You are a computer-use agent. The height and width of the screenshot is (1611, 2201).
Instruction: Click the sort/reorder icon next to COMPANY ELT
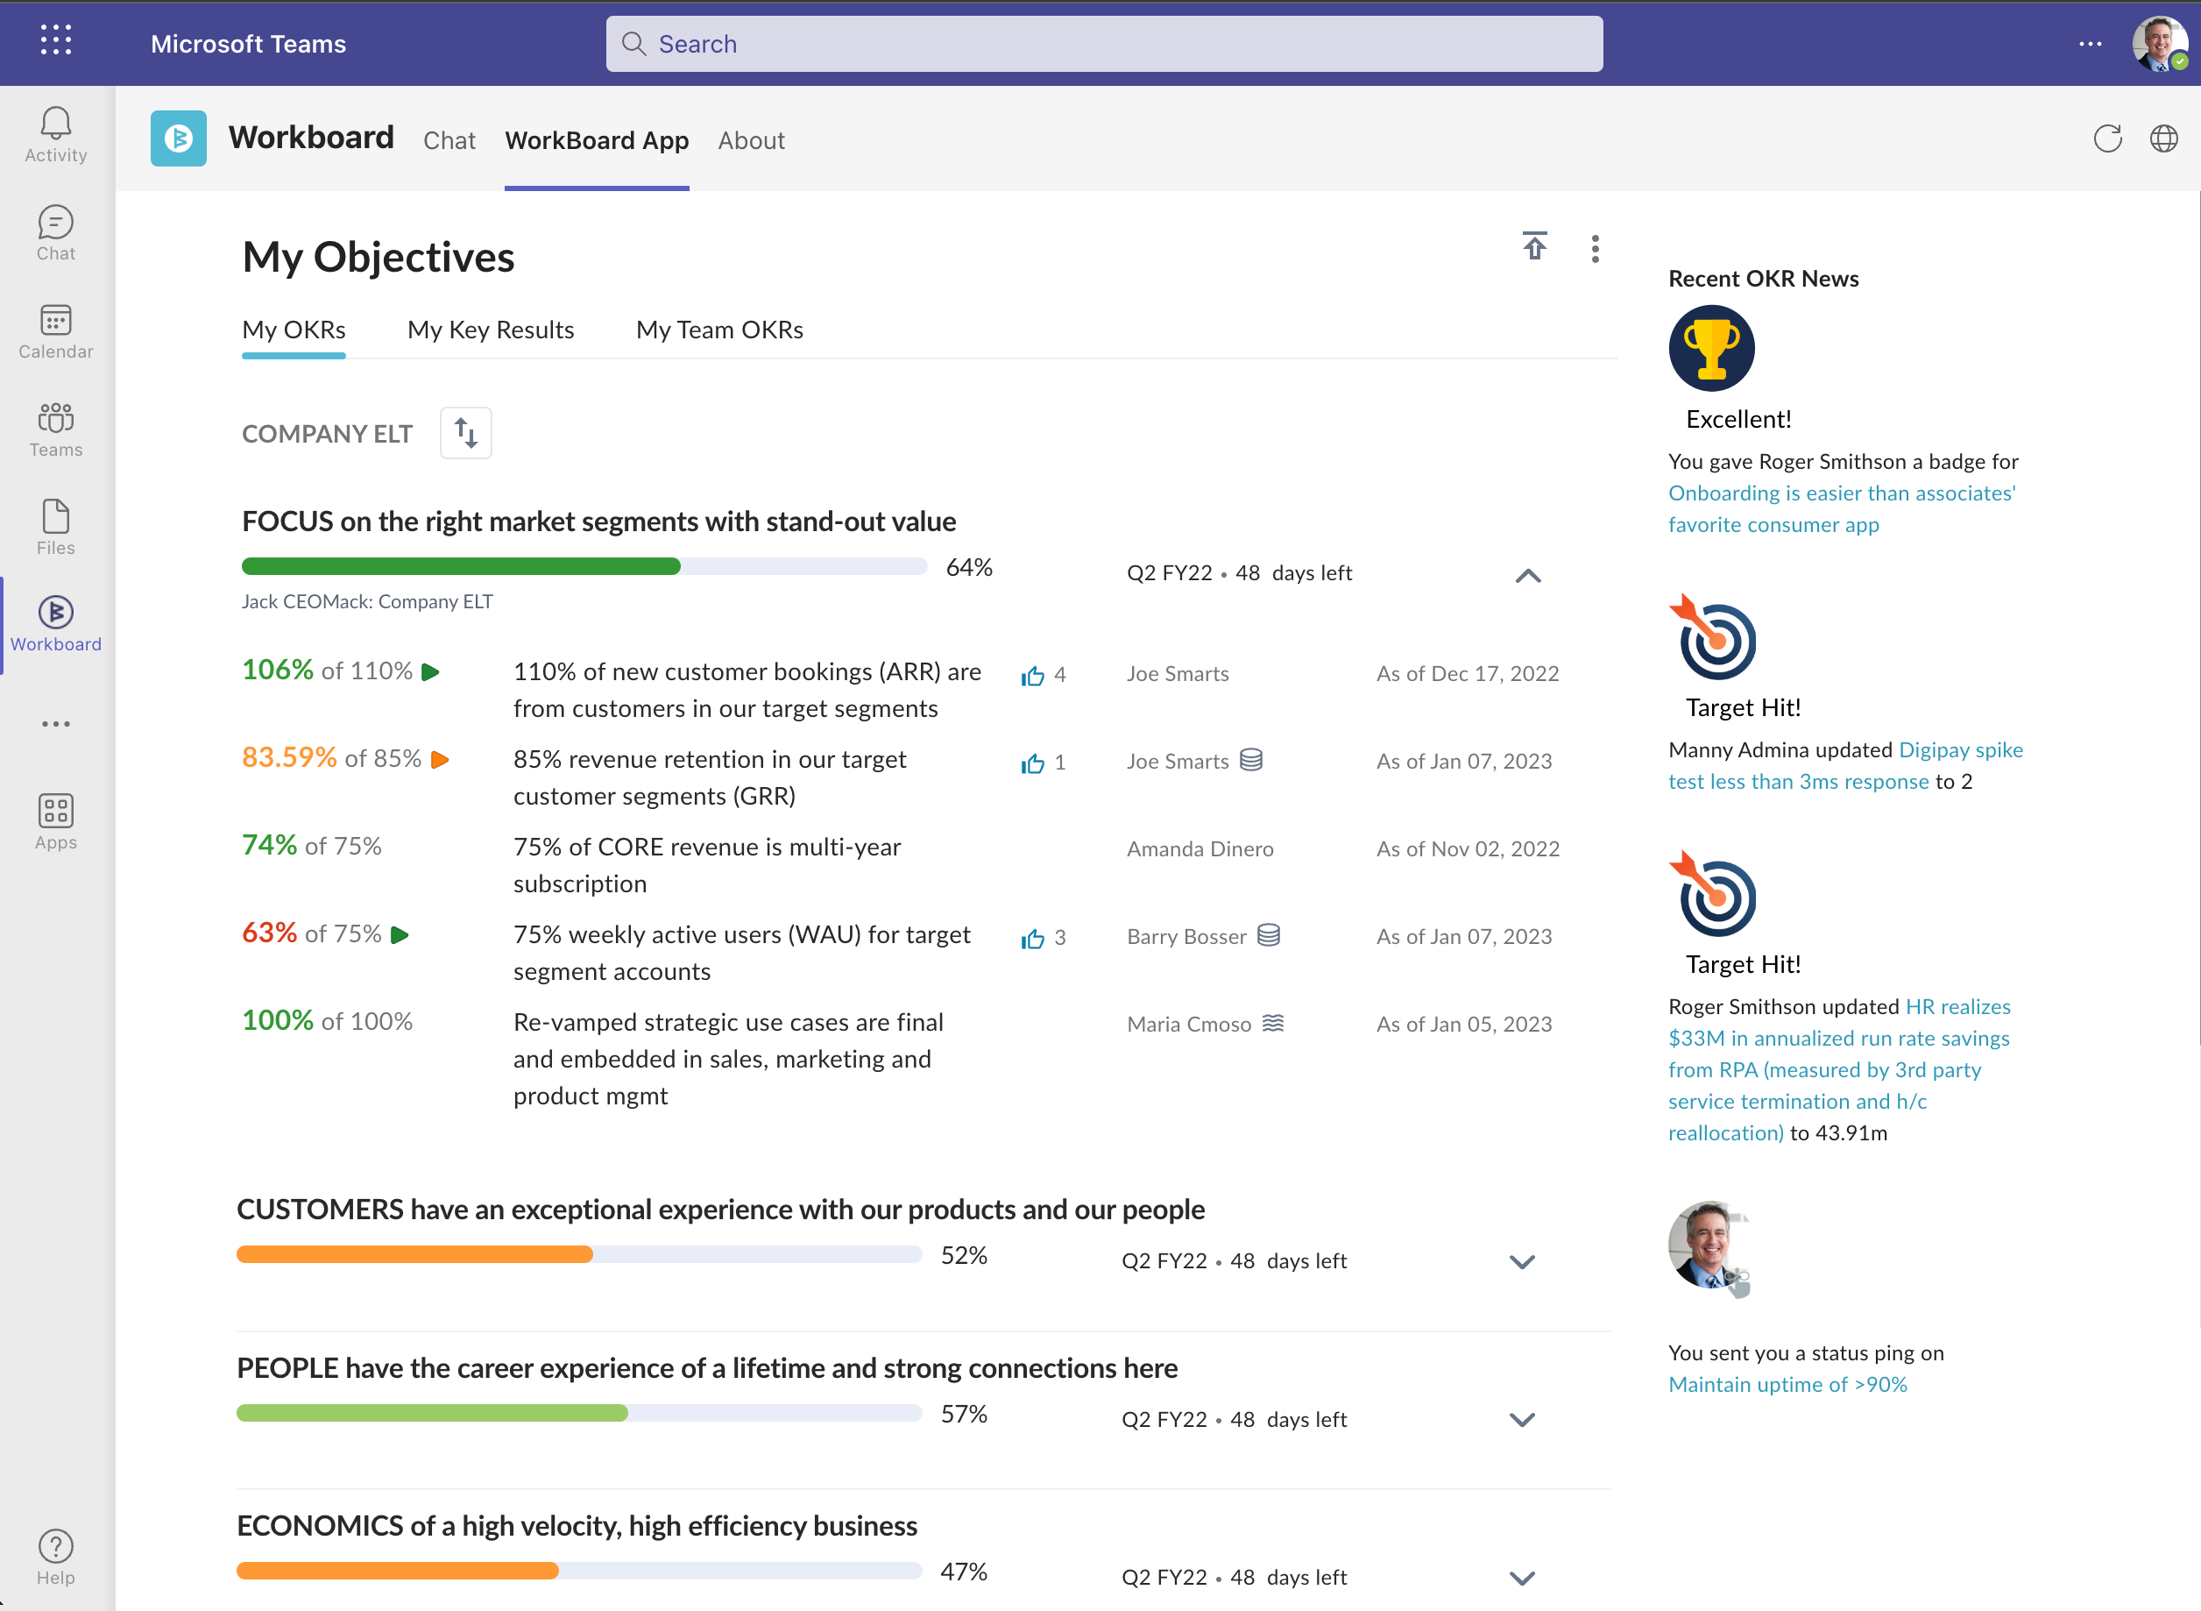(x=464, y=433)
